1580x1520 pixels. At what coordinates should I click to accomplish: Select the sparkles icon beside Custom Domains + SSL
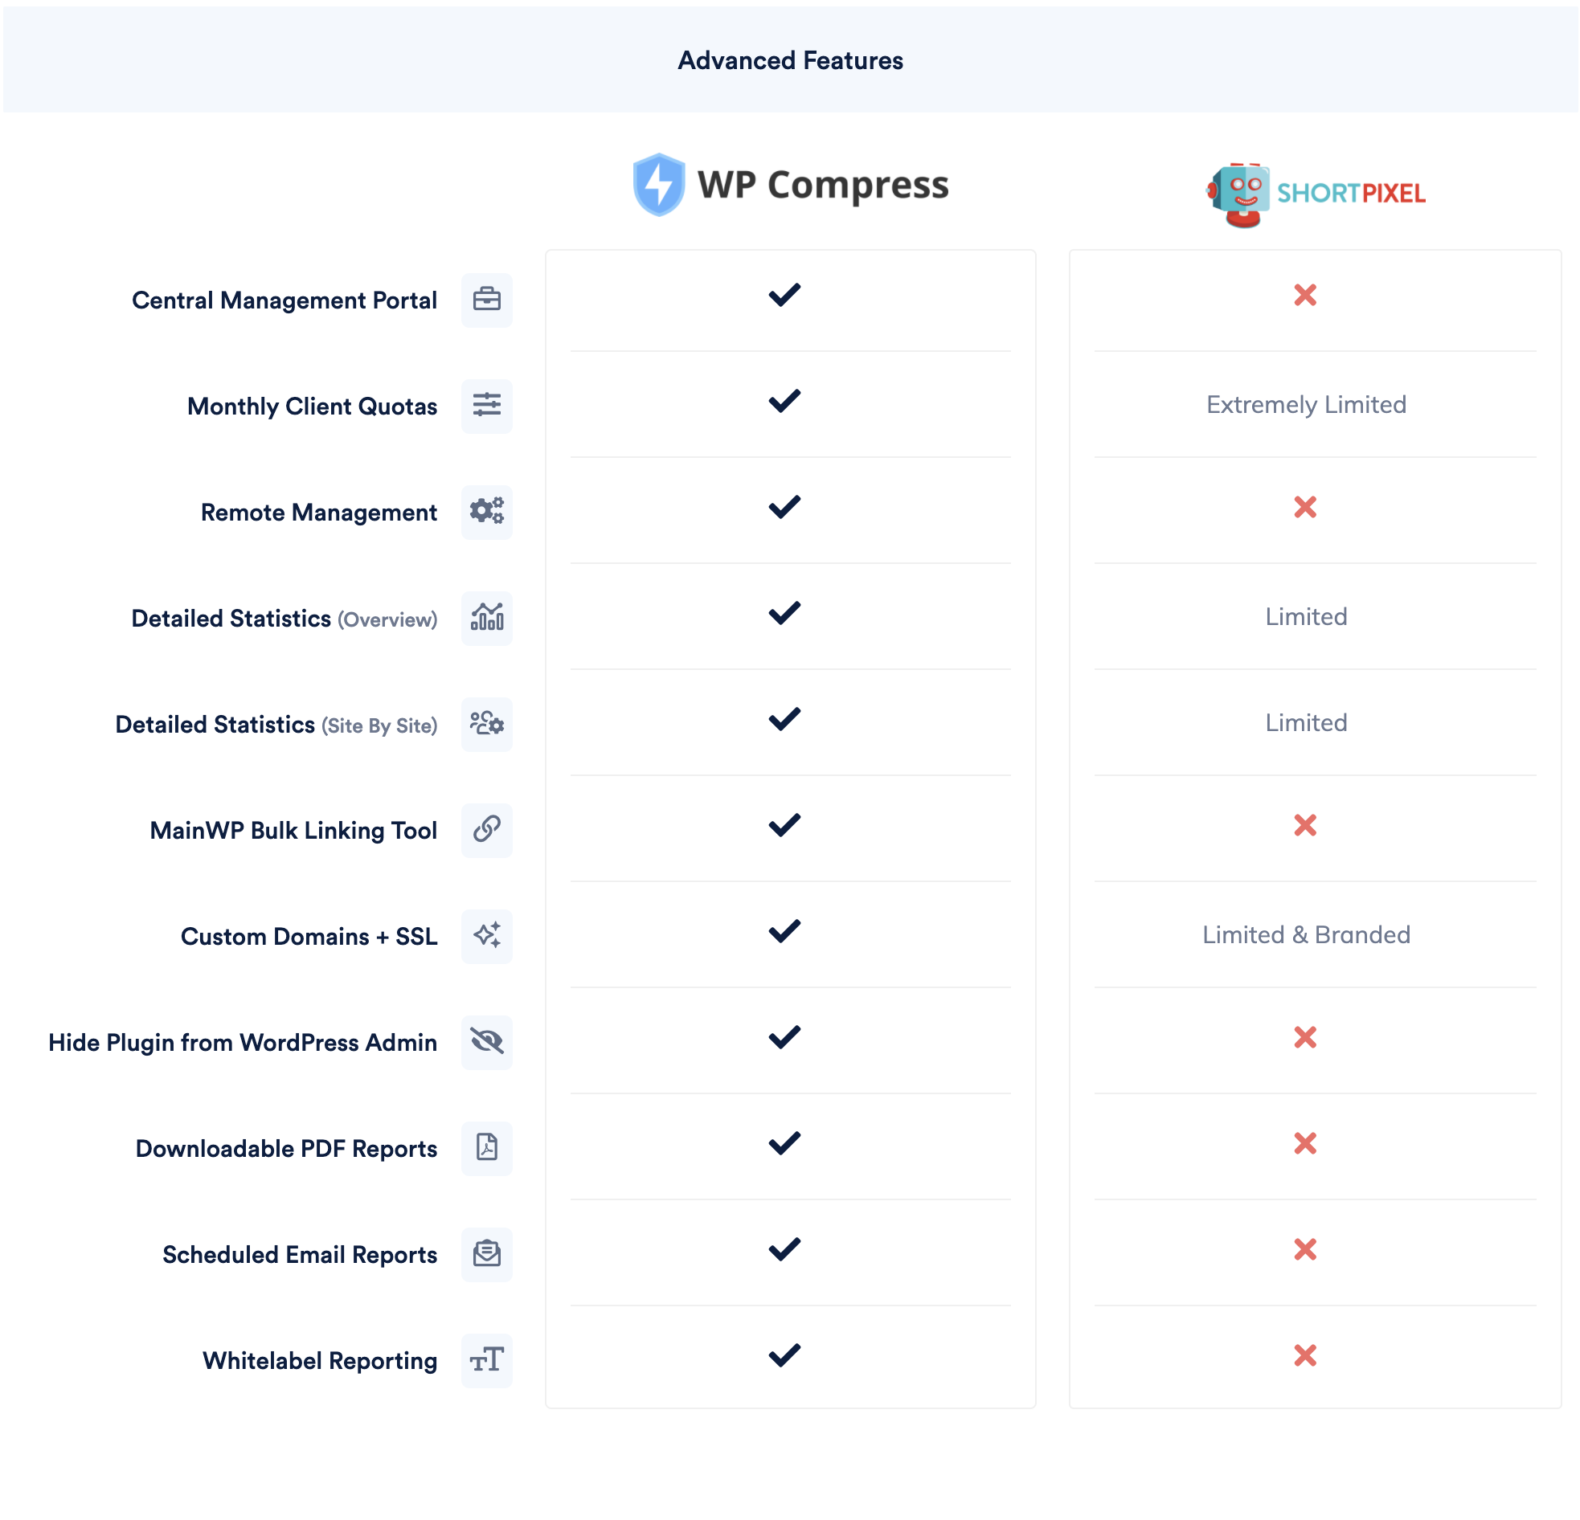(486, 936)
